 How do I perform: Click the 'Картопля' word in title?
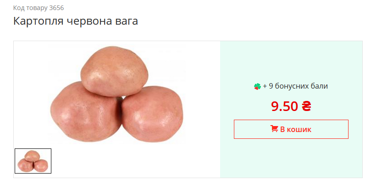(x=39, y=21)
